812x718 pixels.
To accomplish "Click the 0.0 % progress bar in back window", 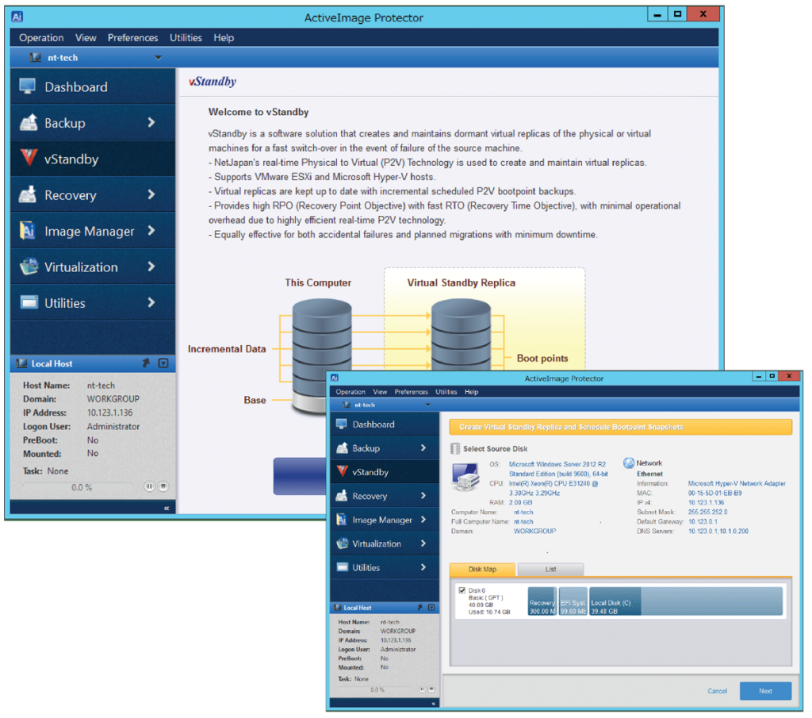I will 82,487.
